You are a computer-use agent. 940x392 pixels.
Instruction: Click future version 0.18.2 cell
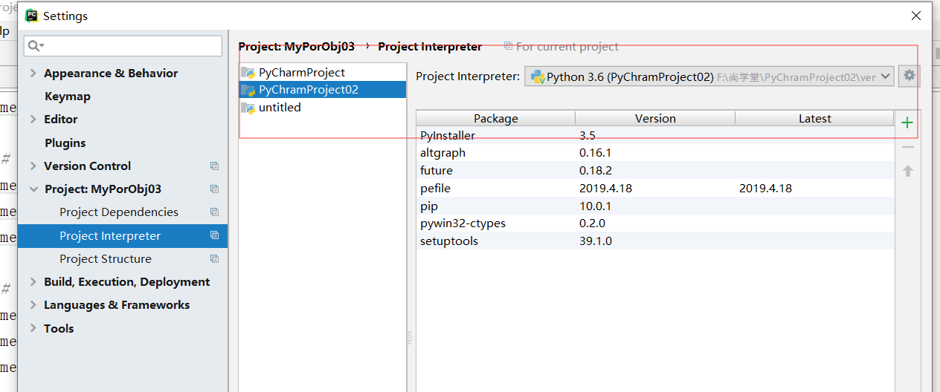[595, 171]
